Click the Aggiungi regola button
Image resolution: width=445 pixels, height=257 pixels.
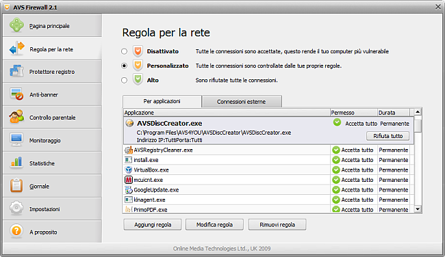(153, 225)
